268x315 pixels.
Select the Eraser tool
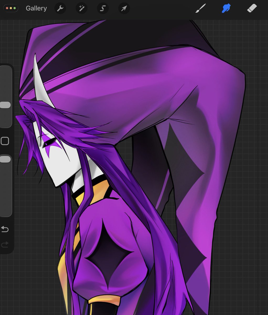point(252,8)
